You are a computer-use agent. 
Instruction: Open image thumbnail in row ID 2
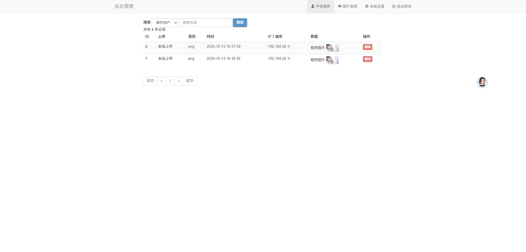coord(332,48)
